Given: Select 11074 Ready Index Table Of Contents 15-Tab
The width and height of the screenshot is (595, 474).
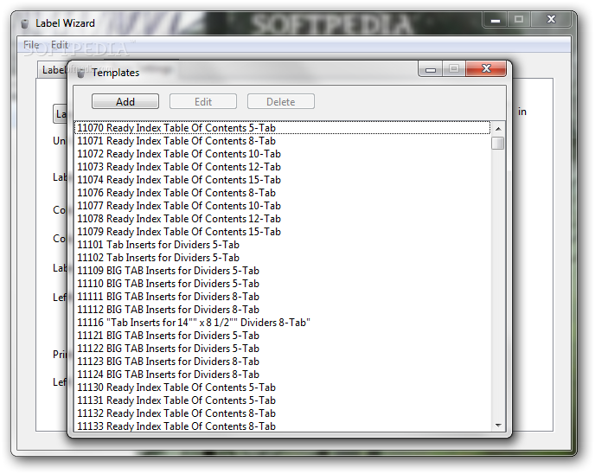Looking at the screenshot, I should point(282,180).
